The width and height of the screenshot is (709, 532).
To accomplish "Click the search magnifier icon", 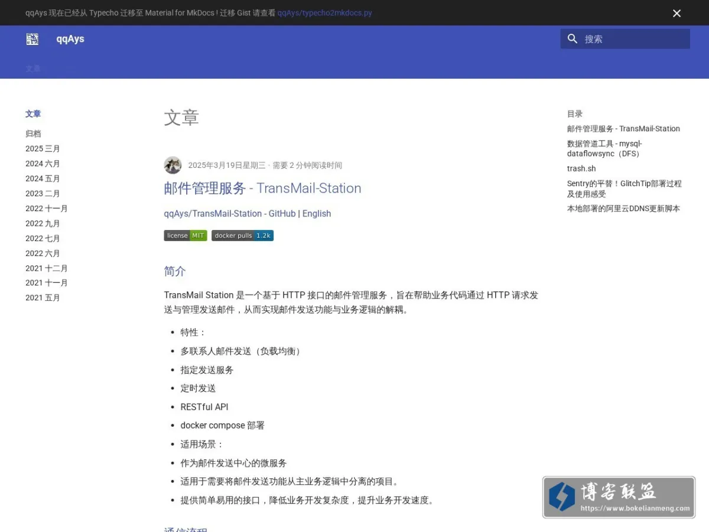I will point(572,39).
